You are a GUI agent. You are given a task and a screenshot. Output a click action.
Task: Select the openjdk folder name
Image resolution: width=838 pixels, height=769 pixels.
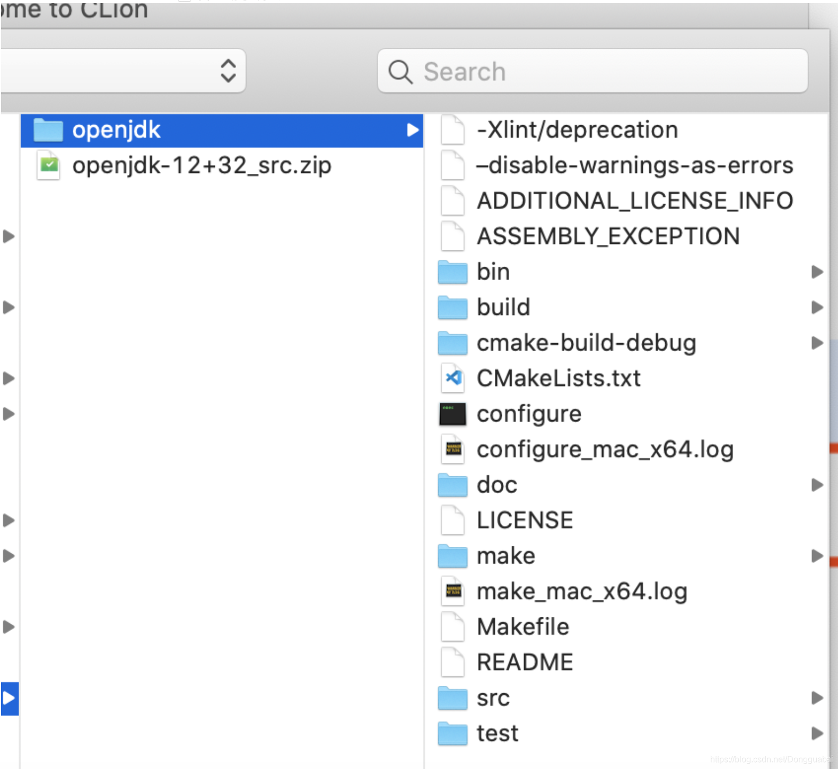pyautogui.click(x=116, y=130)
